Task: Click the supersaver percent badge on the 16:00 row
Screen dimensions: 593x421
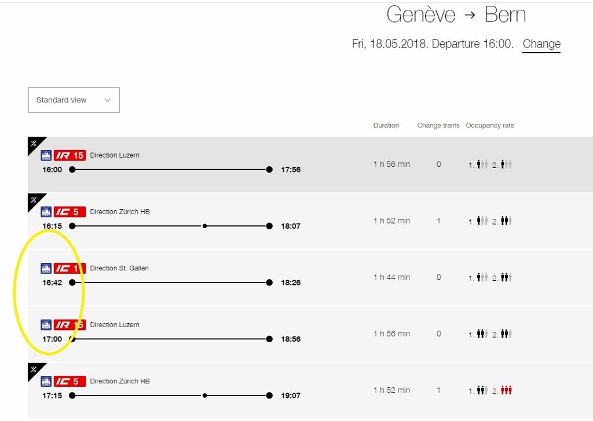Action: point(34,142)
